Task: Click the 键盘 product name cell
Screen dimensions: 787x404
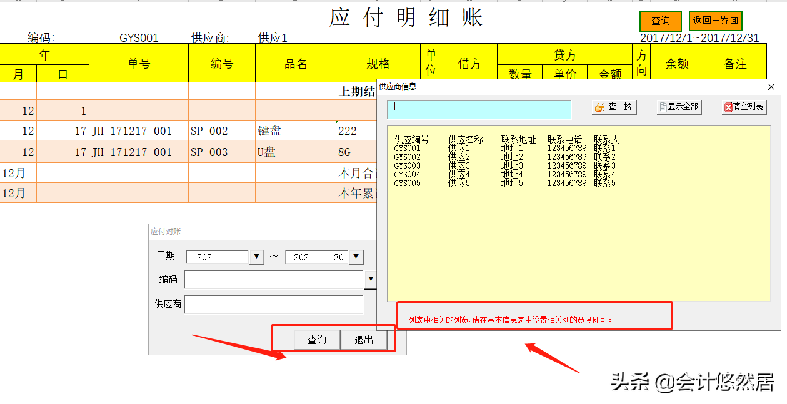Action: pyautogui.click(x=296, y=131)
